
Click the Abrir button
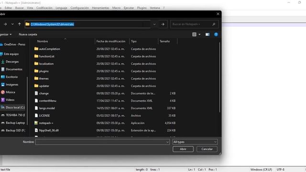[183, 149]
